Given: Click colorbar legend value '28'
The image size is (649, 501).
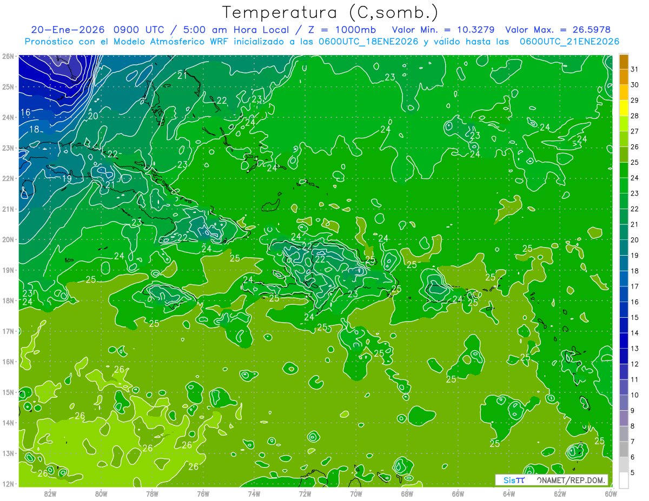Looking at the screenshot, I should (634, 116).
